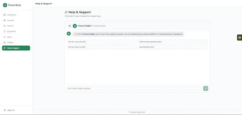Open the Patients section

16,26
